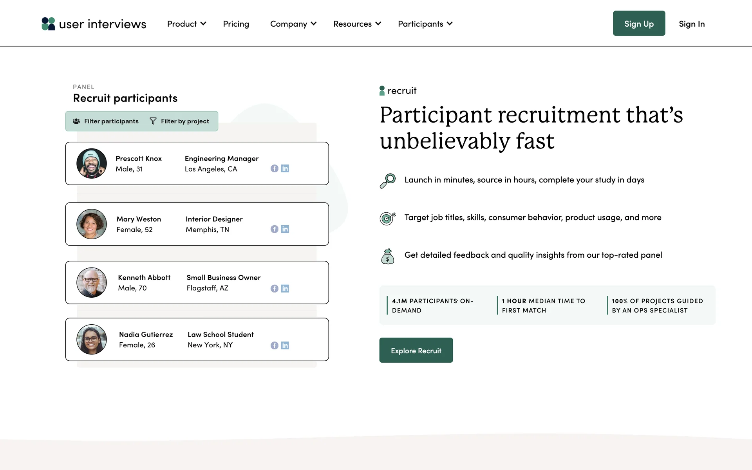Expand the Product dropdown menu
The height and width of the screenshot is (470, 752).
pyautogui.click(x=186, y=24)
